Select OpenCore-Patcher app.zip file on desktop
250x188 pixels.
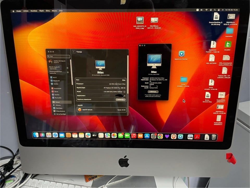click(213, 44)
